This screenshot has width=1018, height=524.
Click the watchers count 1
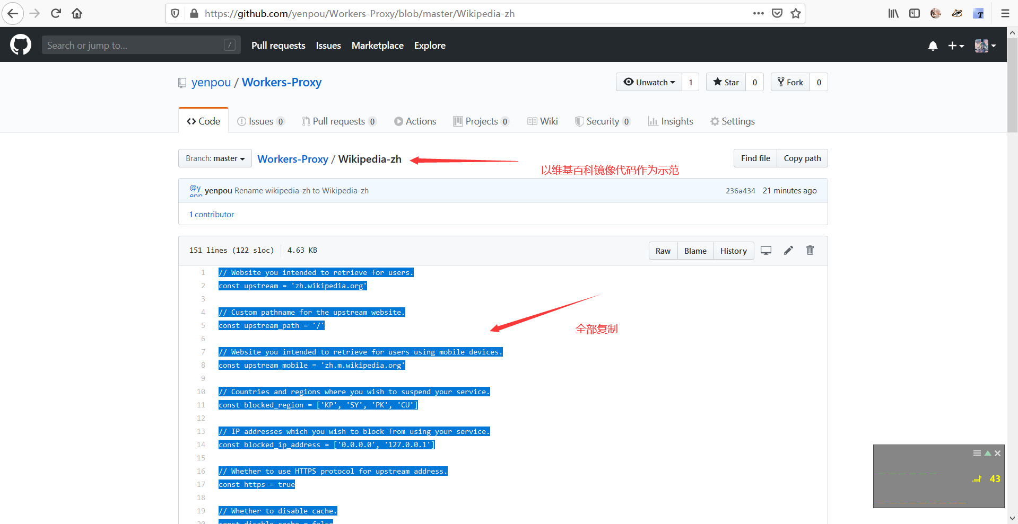[x=691, y=82]
